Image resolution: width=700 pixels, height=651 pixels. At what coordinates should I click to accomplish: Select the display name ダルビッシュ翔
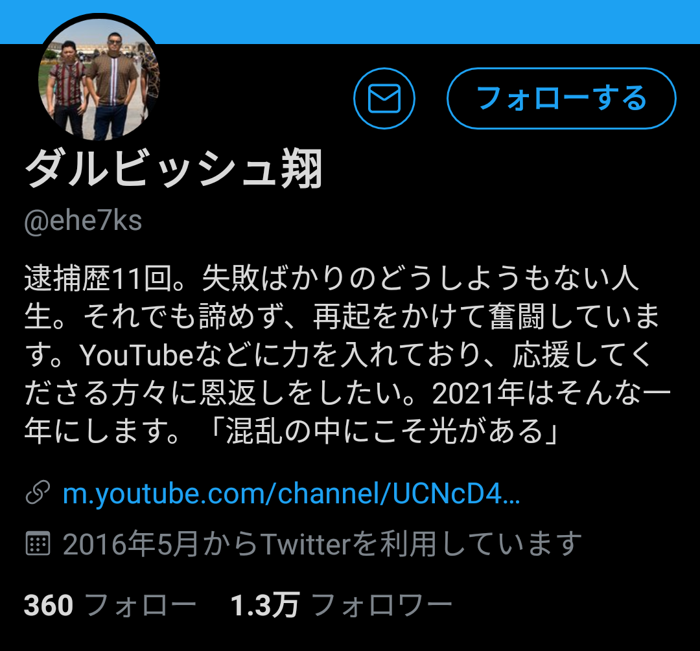[174, 168]
